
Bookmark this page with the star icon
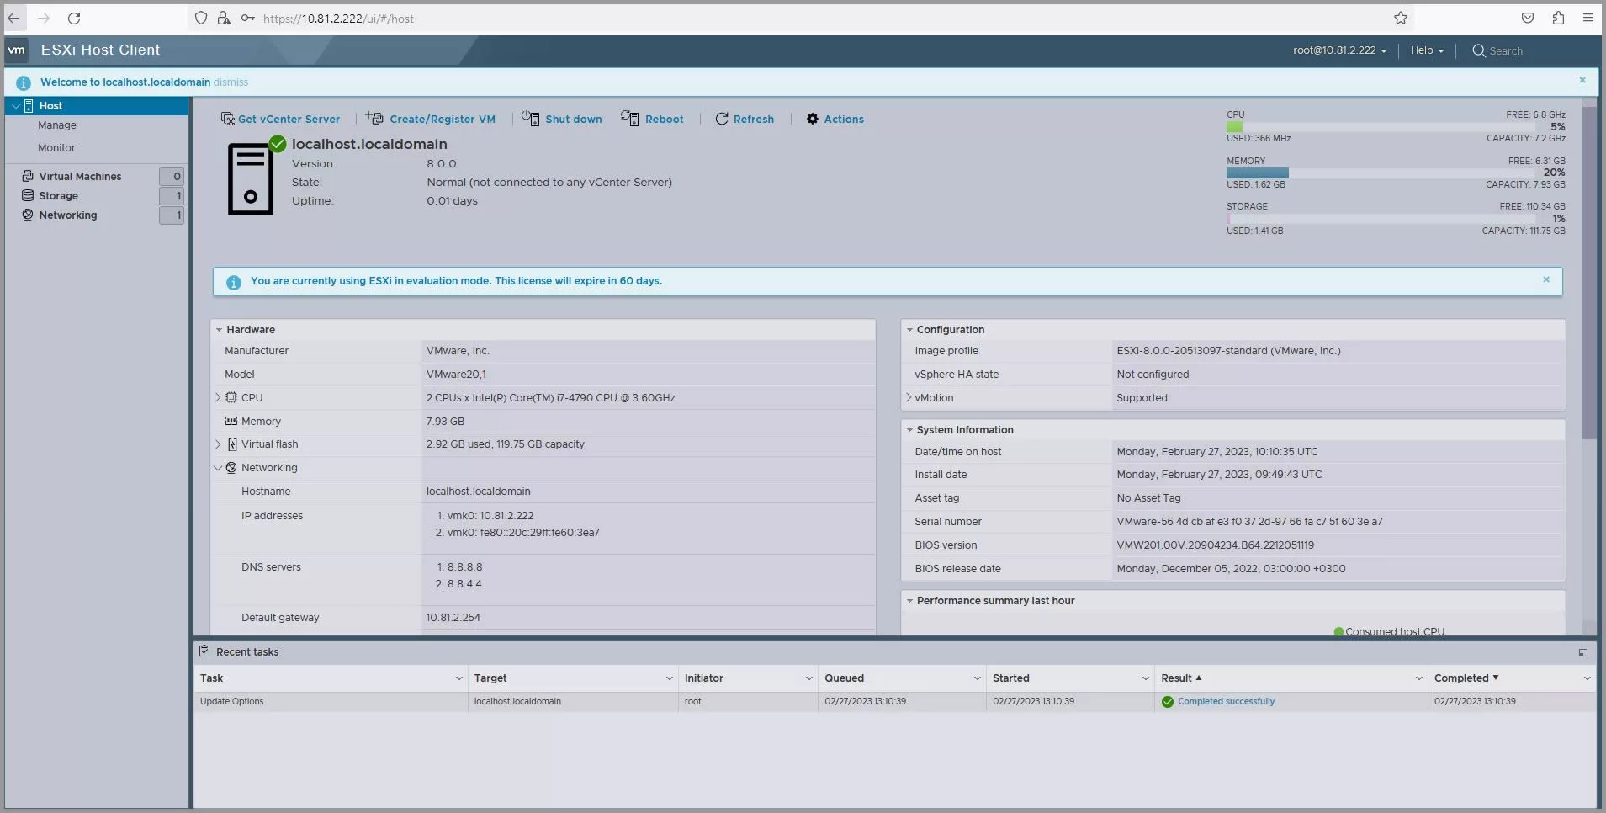tap(1400, 19)
